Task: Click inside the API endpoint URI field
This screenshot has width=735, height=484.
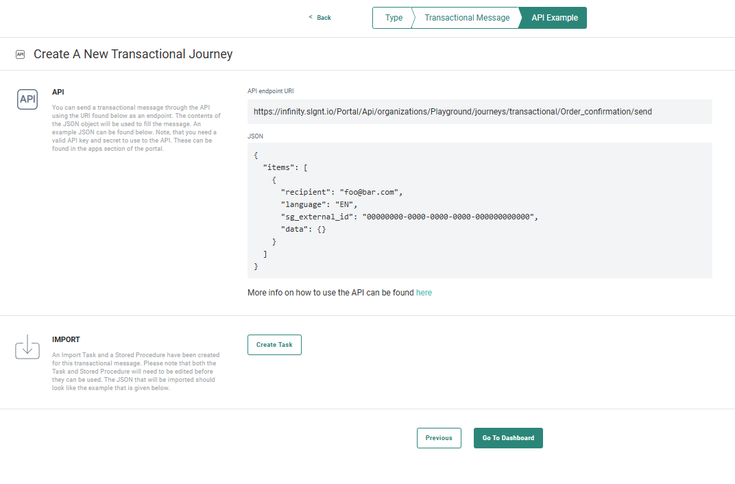Action: pyautogui.click(x=479, y=112)
